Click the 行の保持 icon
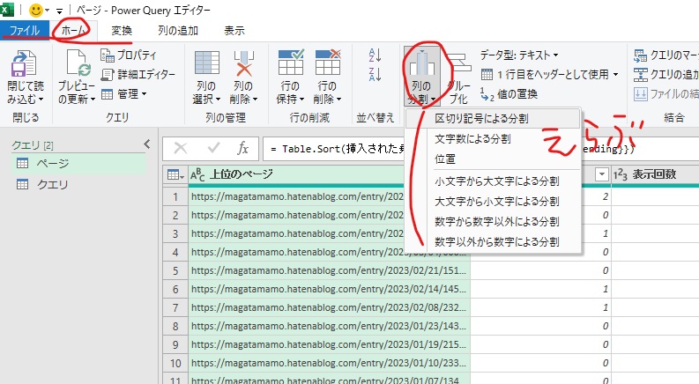Screen dimensions: 699x384 [291, 62]
